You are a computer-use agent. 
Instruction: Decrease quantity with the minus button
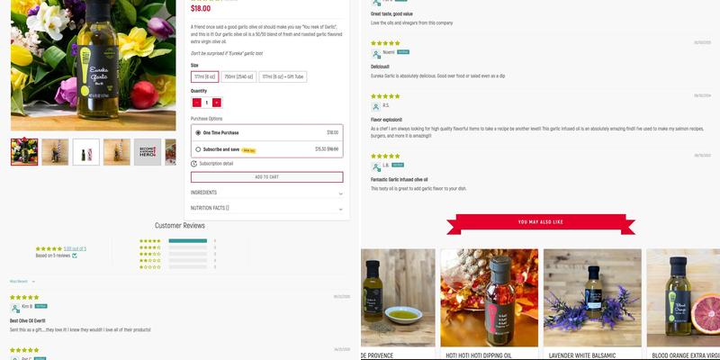pos(196,103)
